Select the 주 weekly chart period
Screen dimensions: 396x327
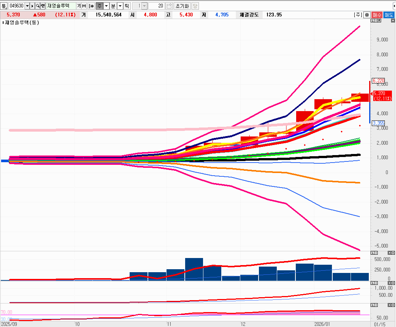pos(99,6)
